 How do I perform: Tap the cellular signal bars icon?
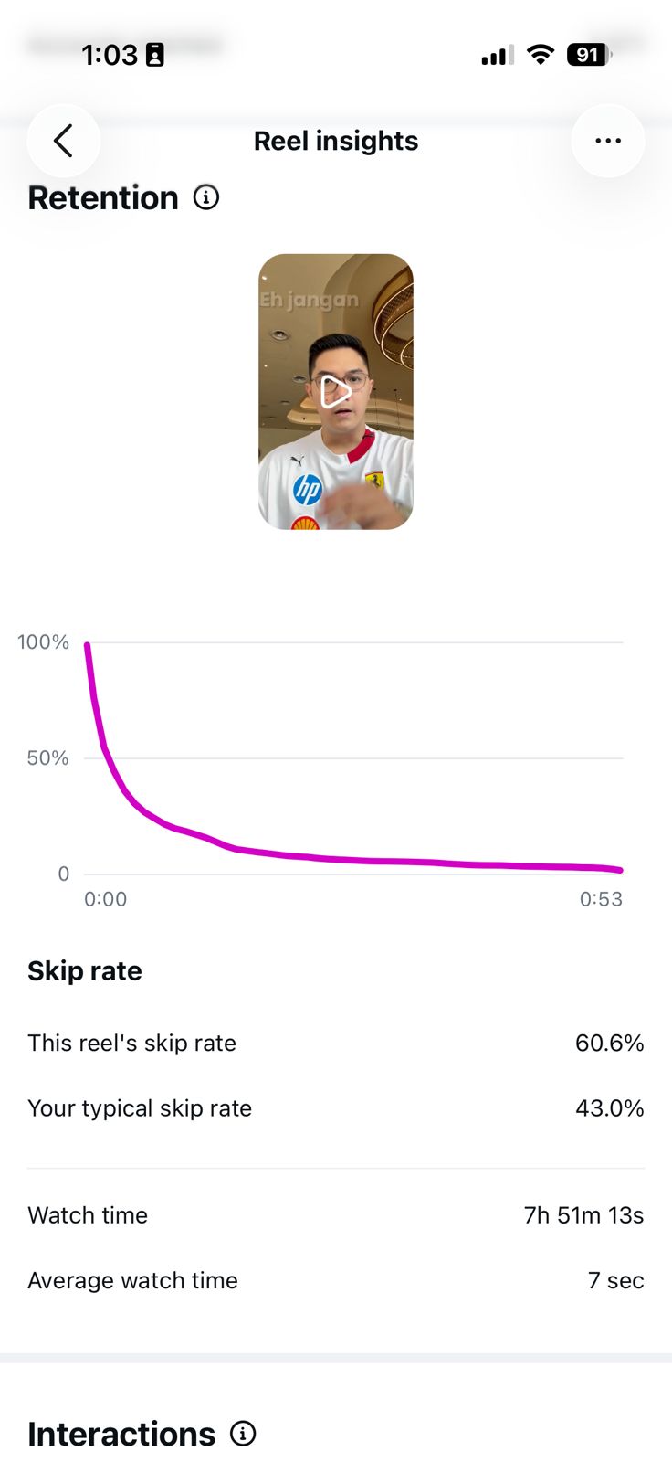point(498,56)
